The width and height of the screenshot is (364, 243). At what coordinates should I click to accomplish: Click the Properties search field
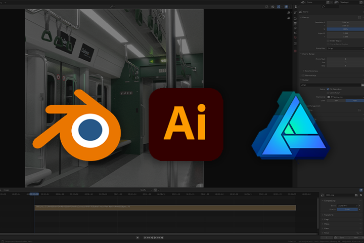(330, 7)
